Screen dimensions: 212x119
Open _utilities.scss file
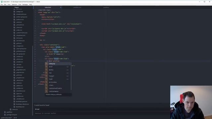[20, 96]
